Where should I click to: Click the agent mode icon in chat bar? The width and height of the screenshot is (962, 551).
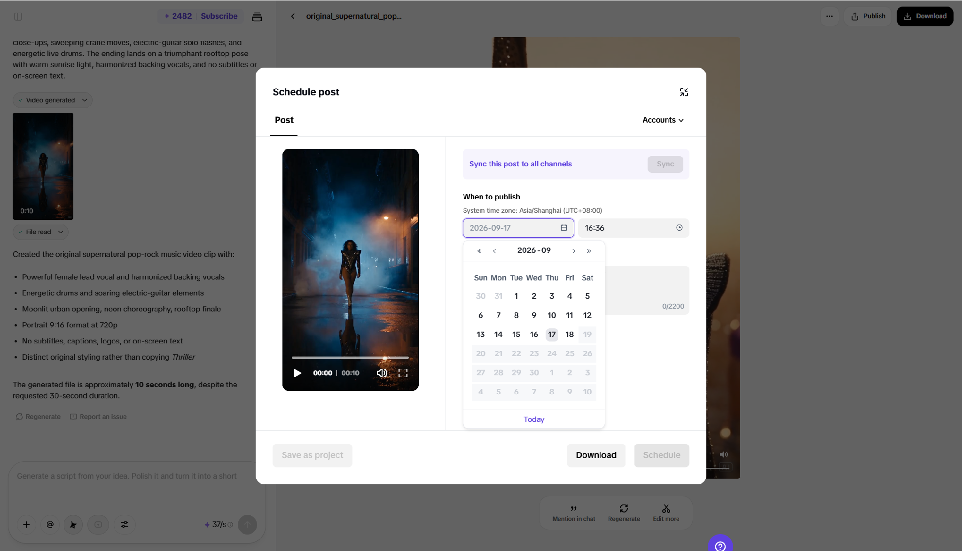[73, 525]
